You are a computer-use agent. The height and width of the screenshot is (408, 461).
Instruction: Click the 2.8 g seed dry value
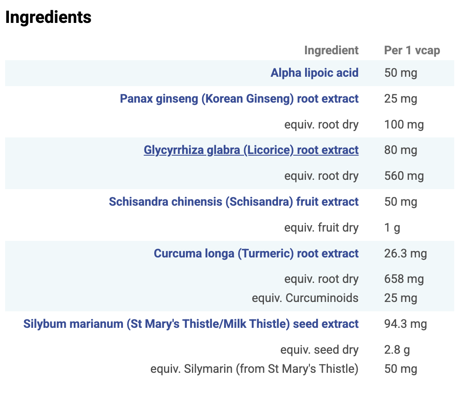tap(397, 350)
